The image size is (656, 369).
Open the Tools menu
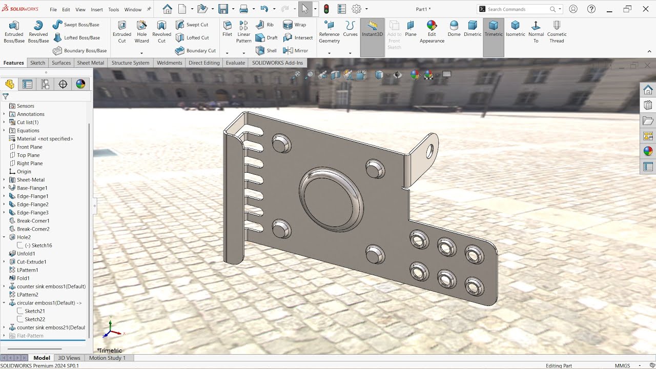click(x=113, y=9)
